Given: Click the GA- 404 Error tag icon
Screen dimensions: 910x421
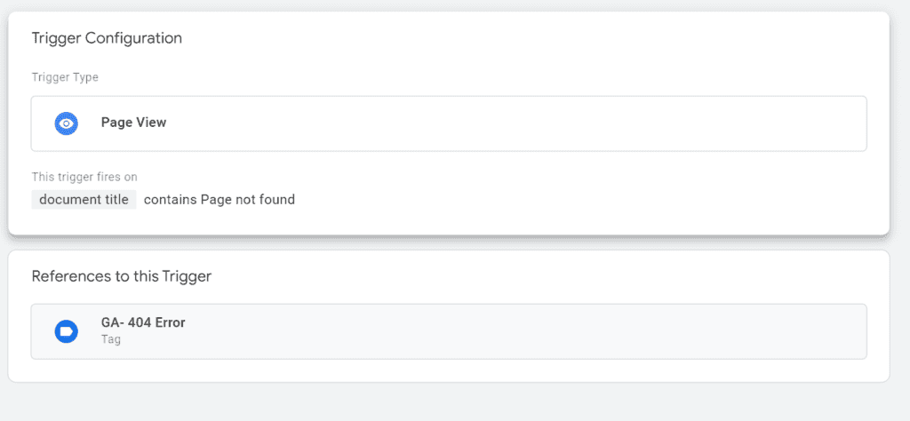Looking at the screenshot, I should click(x=67, y=331).
